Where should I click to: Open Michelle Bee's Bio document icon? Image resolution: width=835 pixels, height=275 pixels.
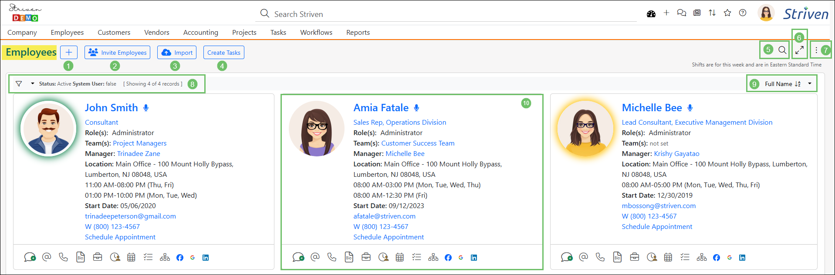(x=617, y=257)
